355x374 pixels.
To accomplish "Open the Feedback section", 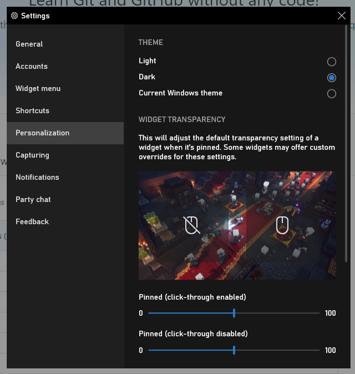I will (x=65, y=221).
